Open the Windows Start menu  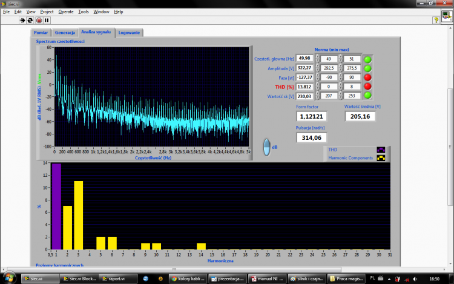click(x=9, y=278)
